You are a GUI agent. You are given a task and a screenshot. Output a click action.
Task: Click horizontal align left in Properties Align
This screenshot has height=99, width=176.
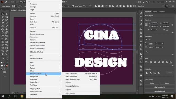coord(151,62)
